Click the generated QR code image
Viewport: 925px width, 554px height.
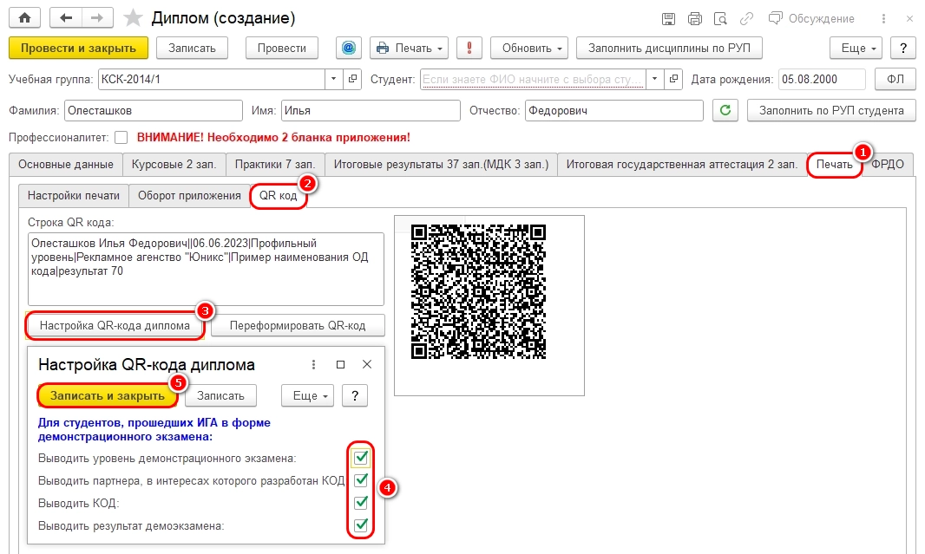coord(478,291)
